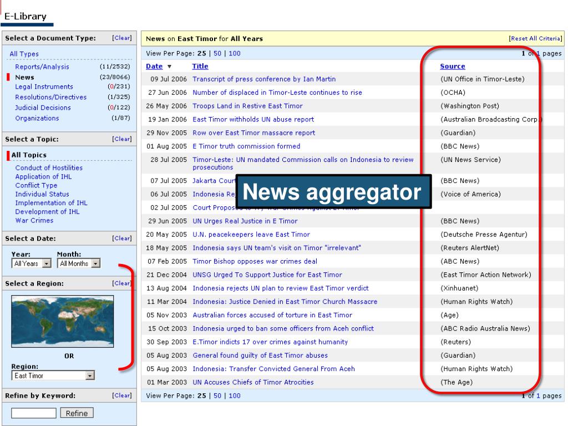Choose the Judicial Decisions document type
The image size is (568, 426).
pos(43,108)
